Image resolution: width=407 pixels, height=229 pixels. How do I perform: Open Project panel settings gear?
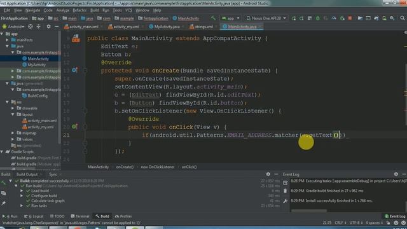coord(48,27)
